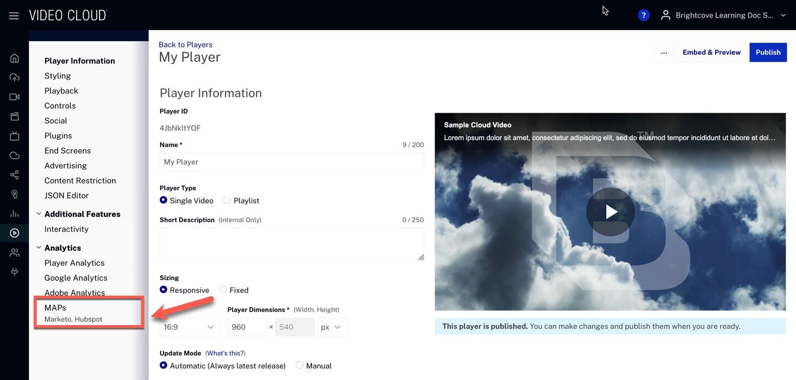The width and height of the screenshot is (796, 380).
Task: Collapse the Additional Features section
Action: pyautogui.click(x=39, y=214)
